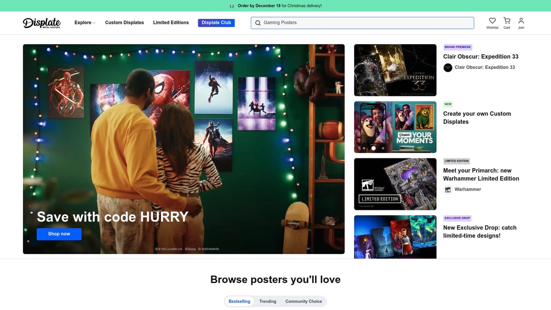Click the Order by December 18 banner
This screenshot has width=551, height=310.
[x=275, y=6]
